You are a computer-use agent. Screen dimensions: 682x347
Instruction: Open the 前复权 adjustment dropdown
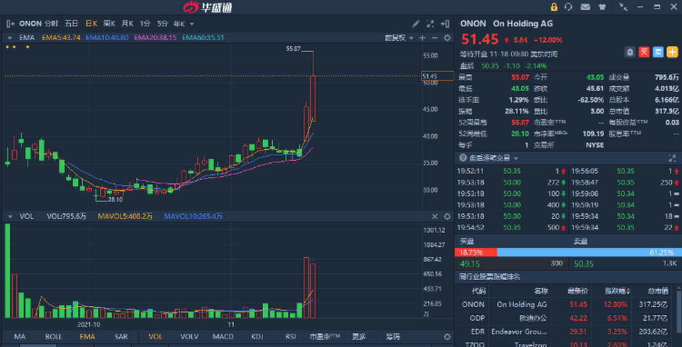point(398,38)
